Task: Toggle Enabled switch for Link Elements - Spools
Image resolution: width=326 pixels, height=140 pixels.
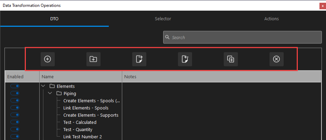Action: click(15, 108)
